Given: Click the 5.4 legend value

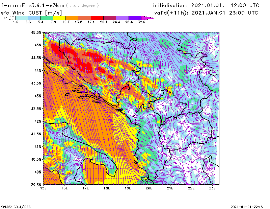Looking at the screenshot, I should [40, 22].
